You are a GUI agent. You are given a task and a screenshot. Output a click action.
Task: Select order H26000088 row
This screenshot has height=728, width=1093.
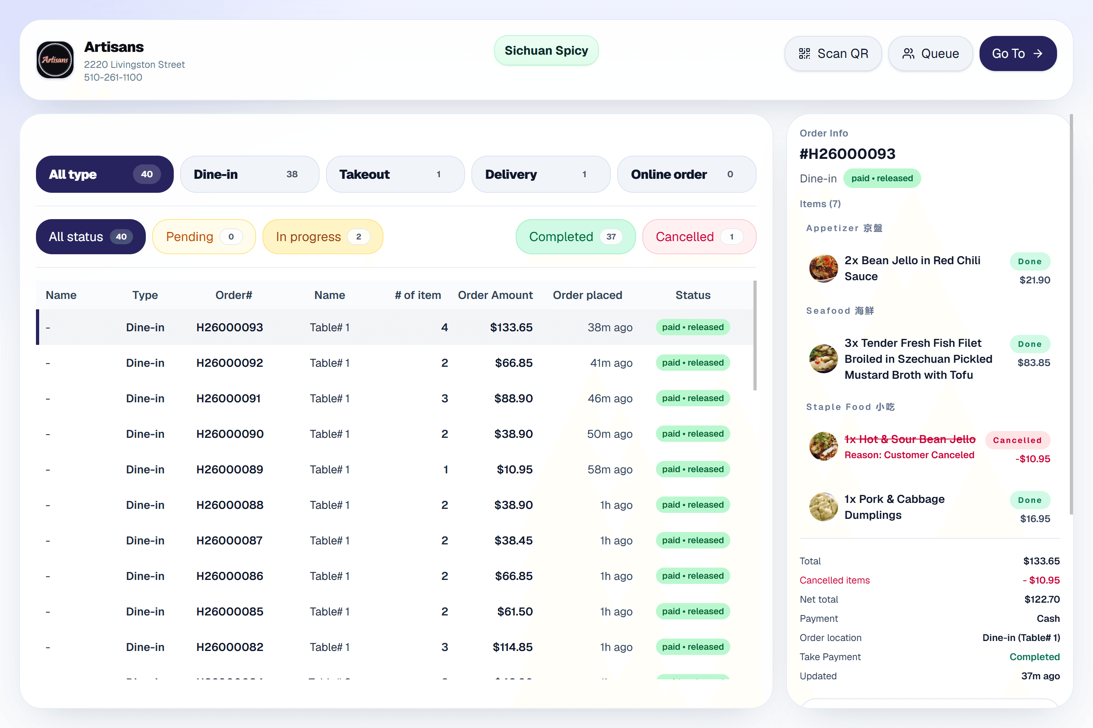pyautogui.click(x=394, y=504)
